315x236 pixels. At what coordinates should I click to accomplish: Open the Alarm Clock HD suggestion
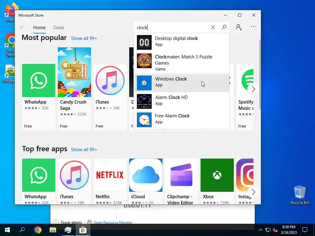181,101
